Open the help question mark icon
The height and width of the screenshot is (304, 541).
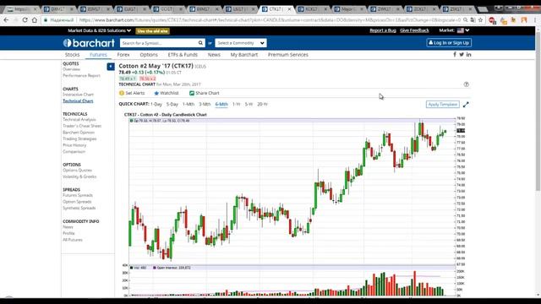coord(466,84)
